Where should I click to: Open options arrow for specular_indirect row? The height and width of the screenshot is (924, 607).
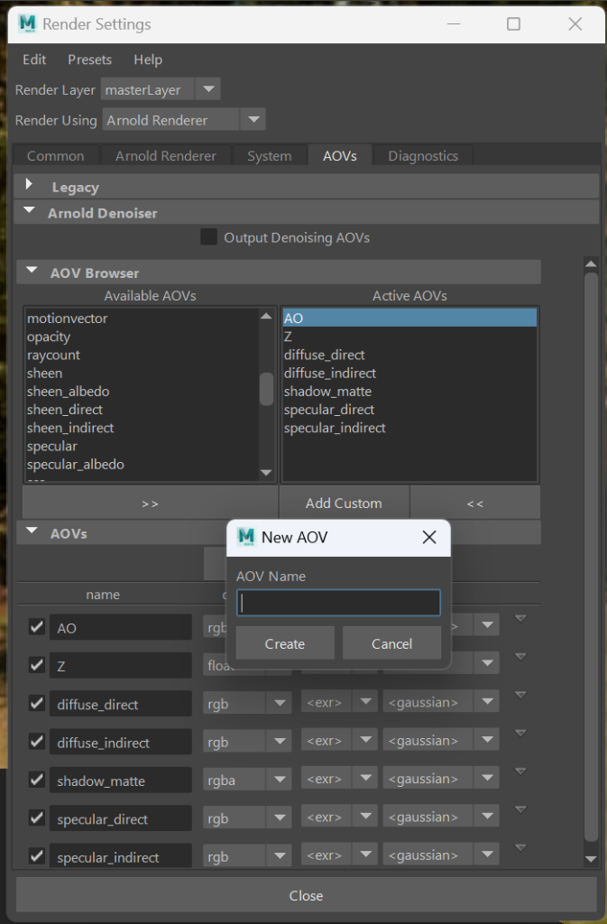pos(520,847)
